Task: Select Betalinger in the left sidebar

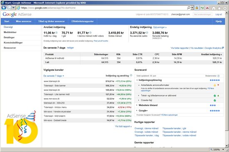Action: coord(9,37)
